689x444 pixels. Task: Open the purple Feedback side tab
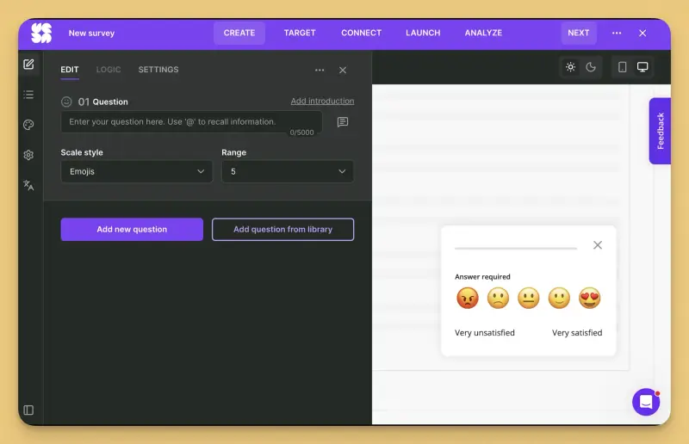tap(660, 131)
